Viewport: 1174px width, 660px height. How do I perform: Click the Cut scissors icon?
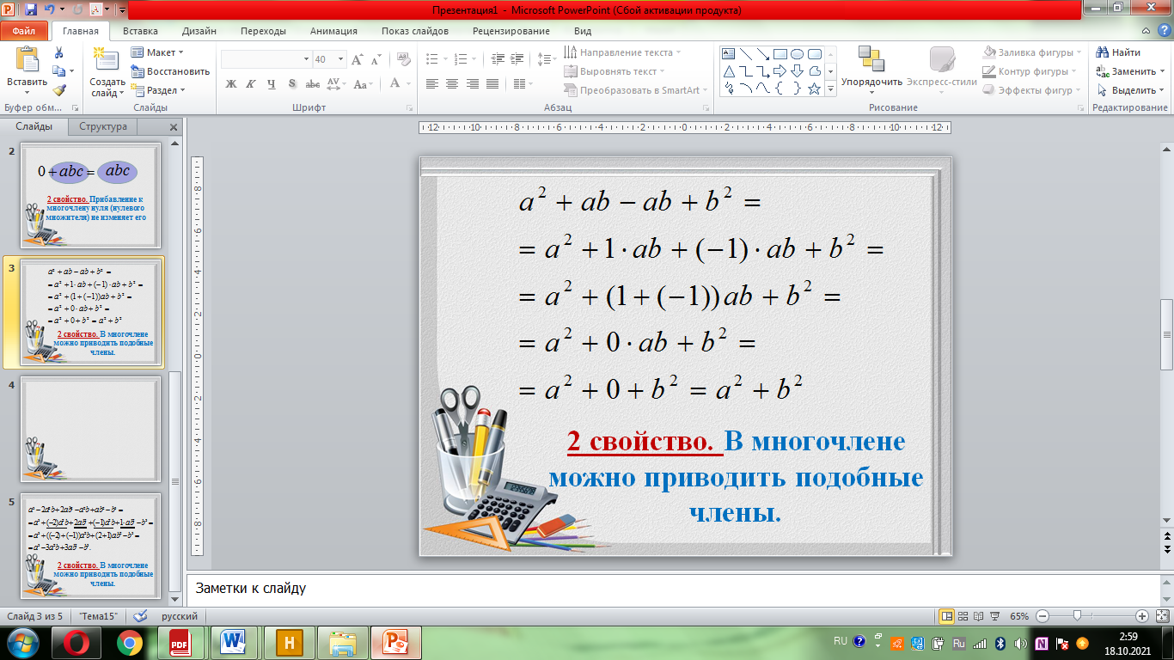tap(59, 52)
